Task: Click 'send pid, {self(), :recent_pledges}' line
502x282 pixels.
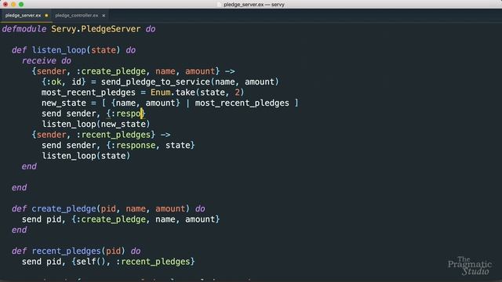Action: pyautogui.click(x=108, y=262)
